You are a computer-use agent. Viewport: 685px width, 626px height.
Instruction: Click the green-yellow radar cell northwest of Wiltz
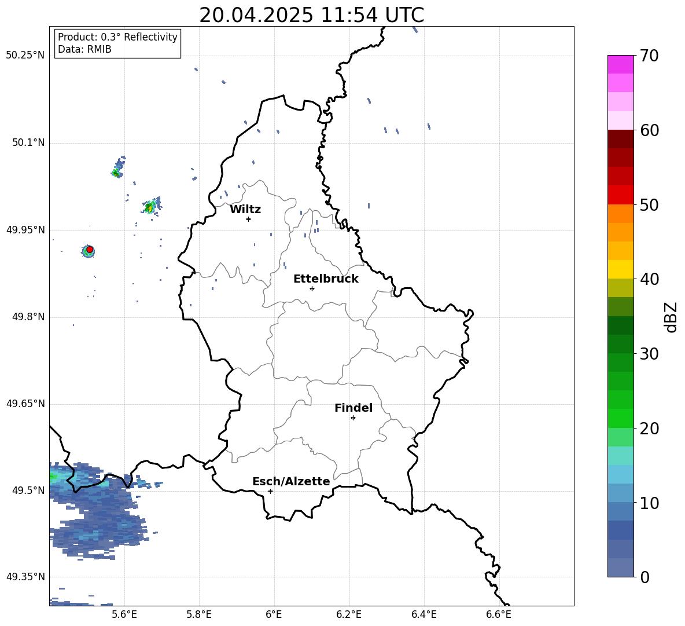pos(151,206)
